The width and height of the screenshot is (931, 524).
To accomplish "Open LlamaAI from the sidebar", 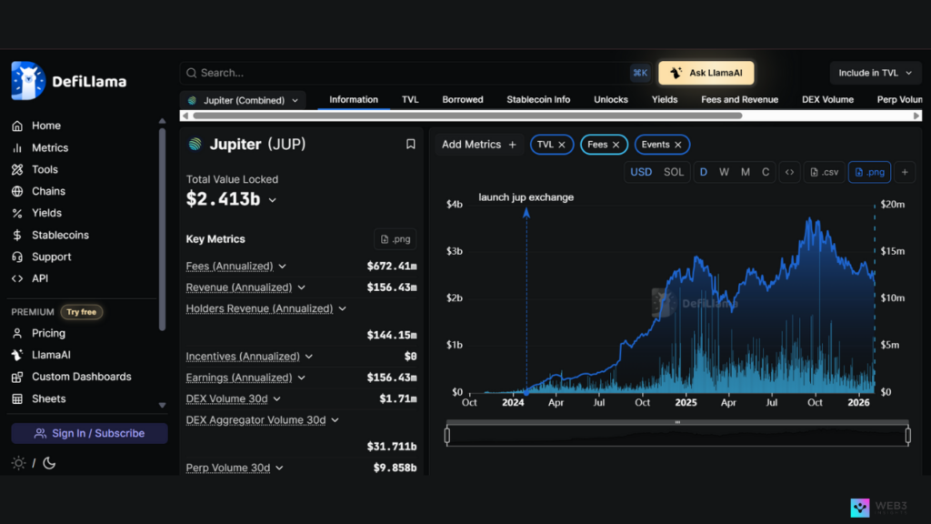I will [51, 355].
